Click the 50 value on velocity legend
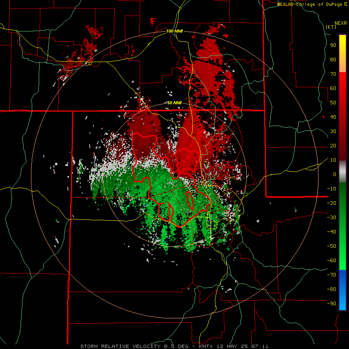This screenshot has width=349, height=349. [x=333, y=103]
